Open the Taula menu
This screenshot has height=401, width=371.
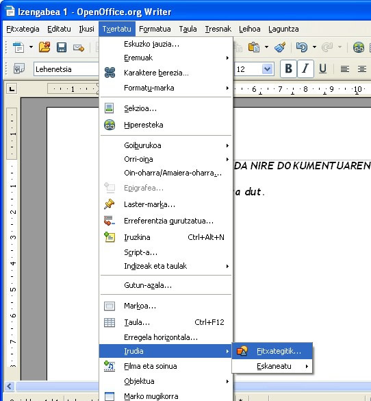(188, 29)
